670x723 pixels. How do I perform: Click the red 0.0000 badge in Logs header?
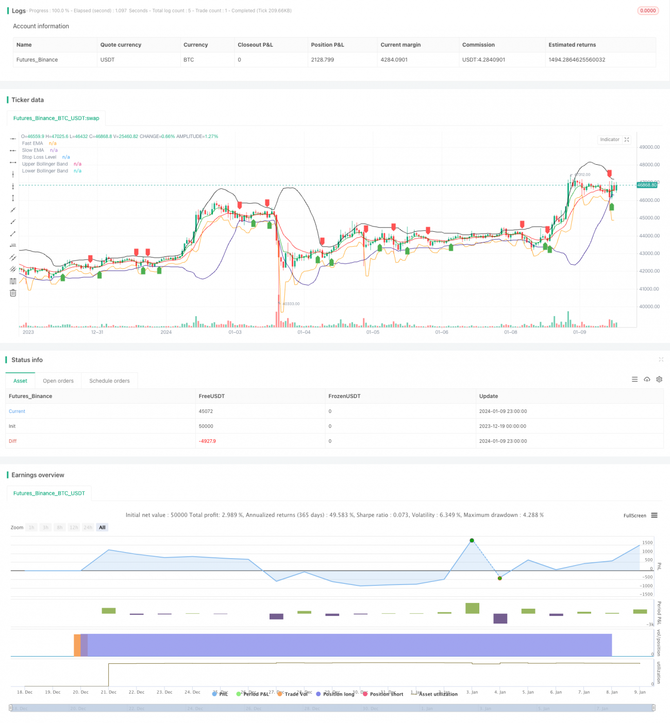coord(647,10)
